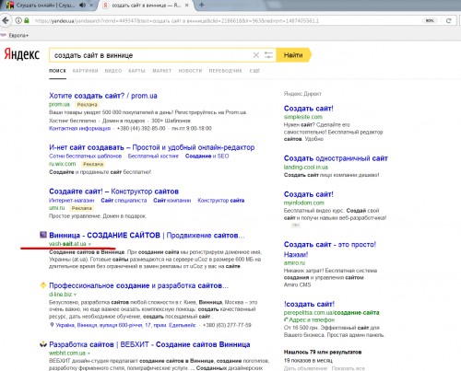Open the Карты search tab
Screen dimensions: 461x371
click(136, 71)
